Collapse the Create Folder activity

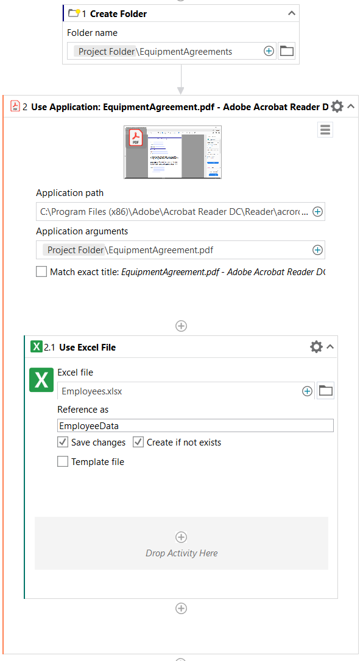pos(291,13)
